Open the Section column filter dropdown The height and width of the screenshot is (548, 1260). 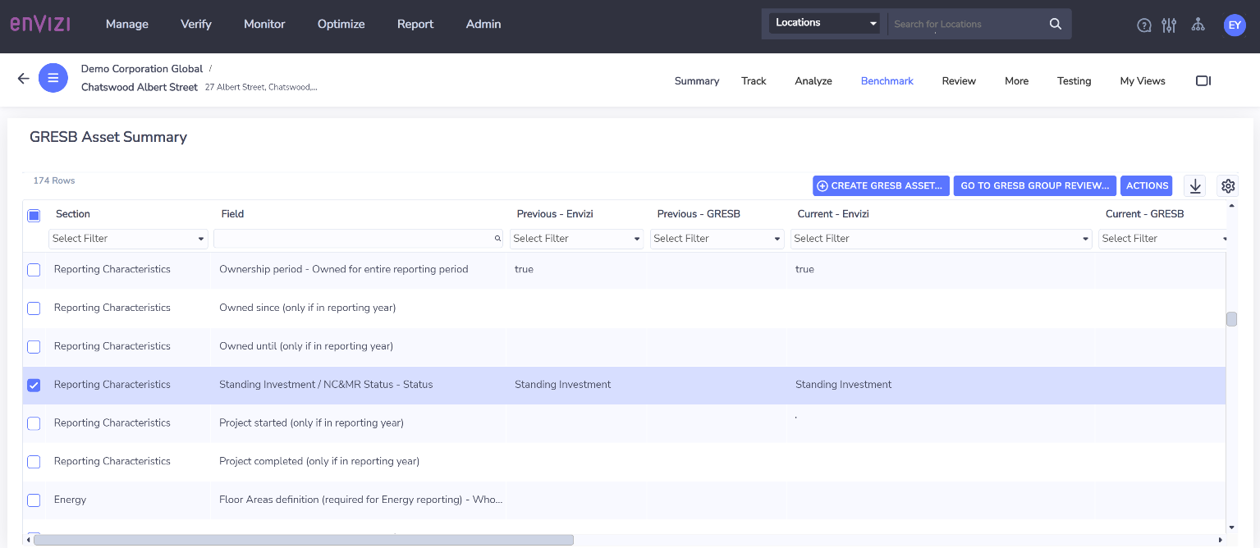click(128, 239)
